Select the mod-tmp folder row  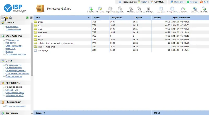pos(121,33)
